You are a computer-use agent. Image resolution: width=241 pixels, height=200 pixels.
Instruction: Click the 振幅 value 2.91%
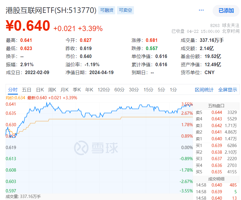27,64
